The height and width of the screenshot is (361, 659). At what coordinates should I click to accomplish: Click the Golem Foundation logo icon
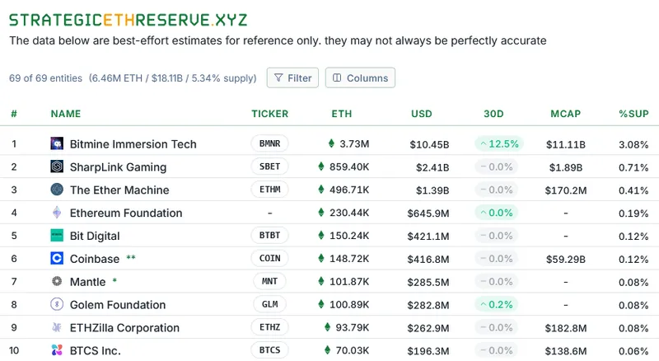57,305
